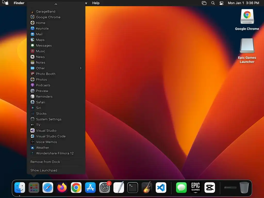Open TextEdit from the Dock
The height and width of the screenshot is (198, 264).
pyautogui.click(x=119, y=187)
